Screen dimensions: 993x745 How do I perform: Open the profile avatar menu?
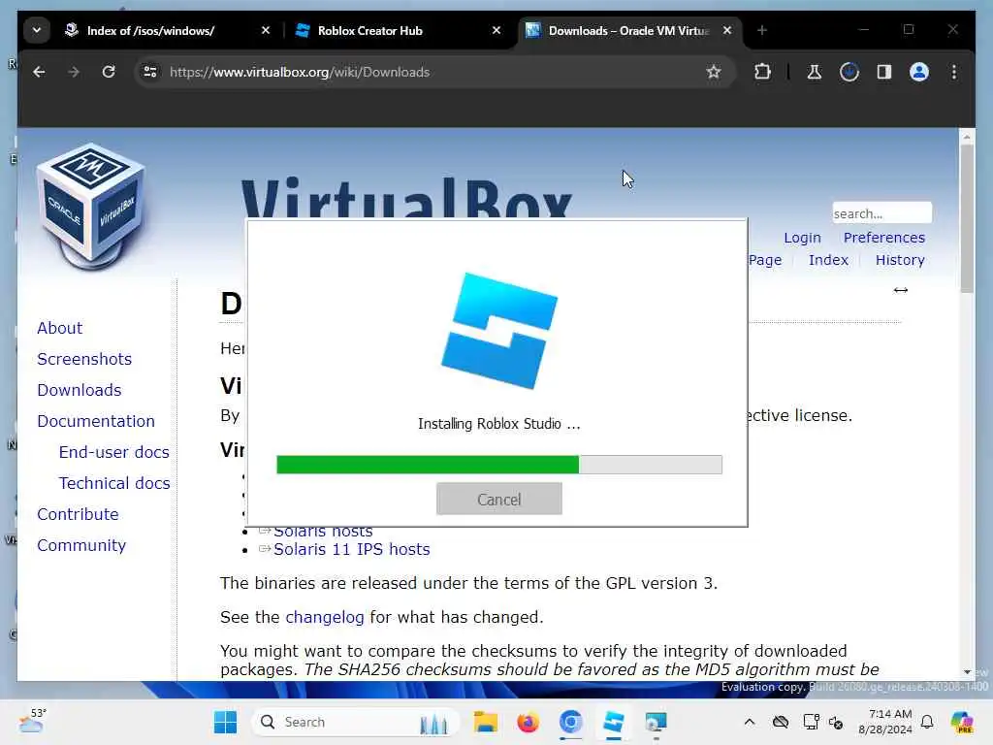[x=919, y=72]
